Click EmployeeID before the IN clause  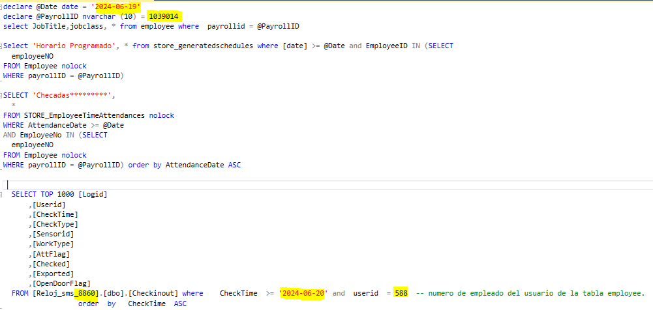click(x=386, y=46)
